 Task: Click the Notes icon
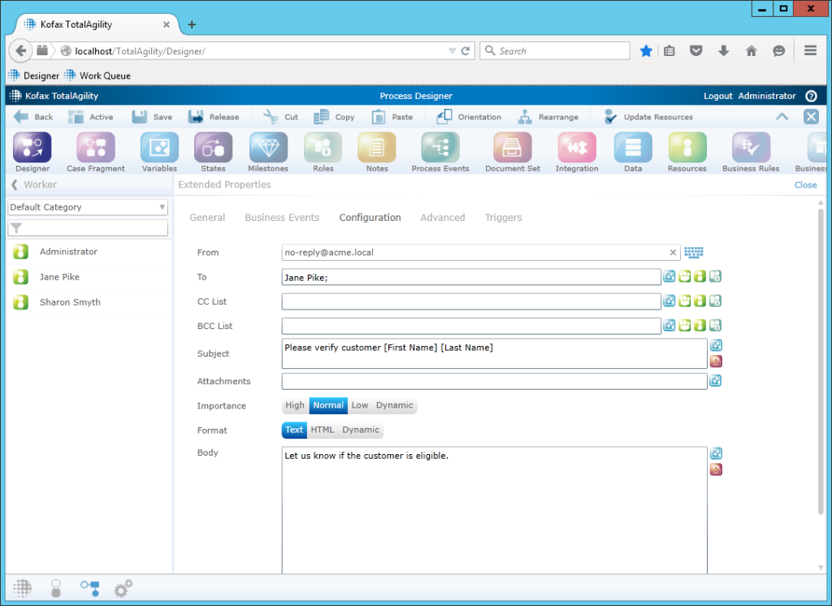tap(376, 151)
